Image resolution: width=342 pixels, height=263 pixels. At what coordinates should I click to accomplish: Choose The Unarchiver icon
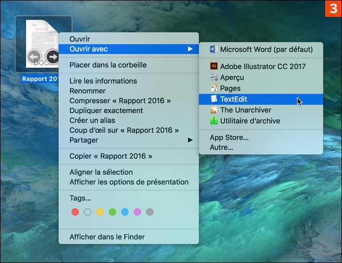213,110
